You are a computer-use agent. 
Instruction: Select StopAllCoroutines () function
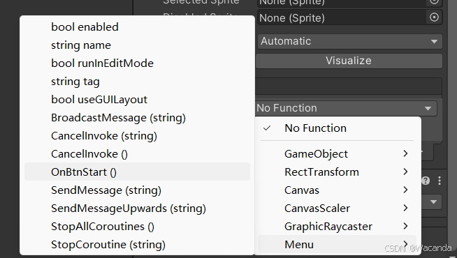click(x=137, y=227)
